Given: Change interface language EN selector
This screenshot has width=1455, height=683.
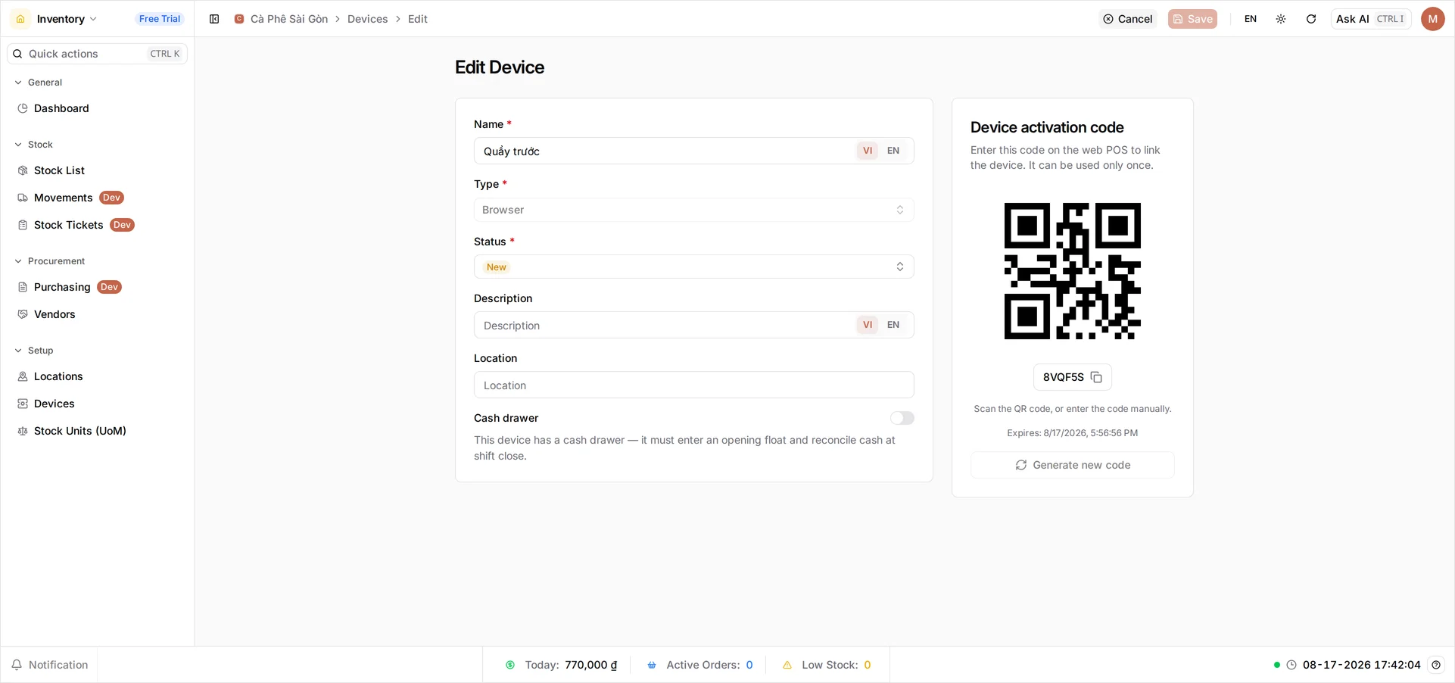Looking at the screenshot, I should point(1250,19).
